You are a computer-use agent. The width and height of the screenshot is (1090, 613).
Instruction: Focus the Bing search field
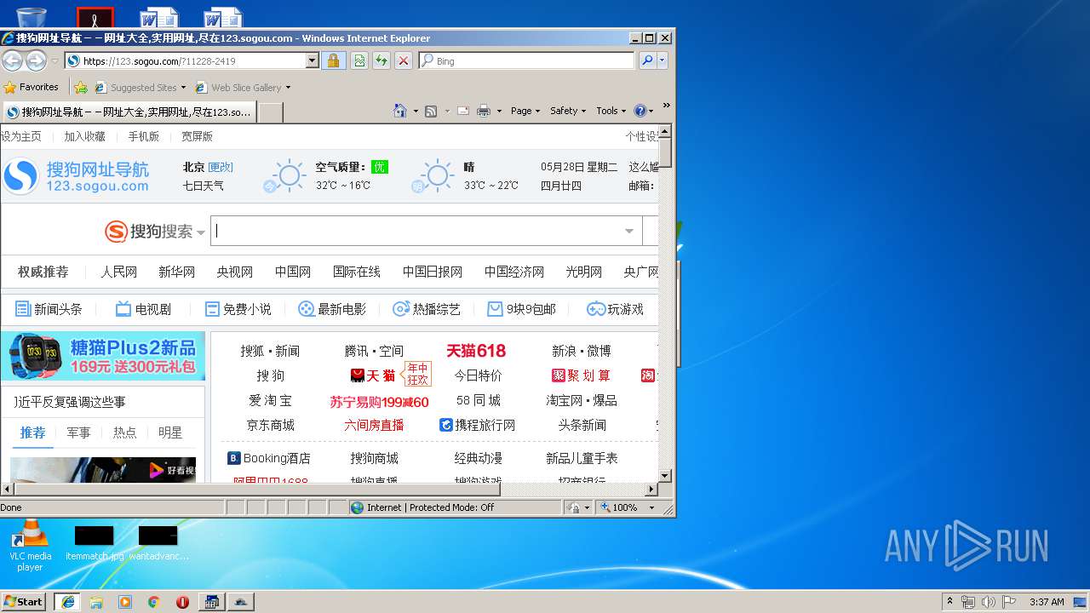[x=526, y=60]
